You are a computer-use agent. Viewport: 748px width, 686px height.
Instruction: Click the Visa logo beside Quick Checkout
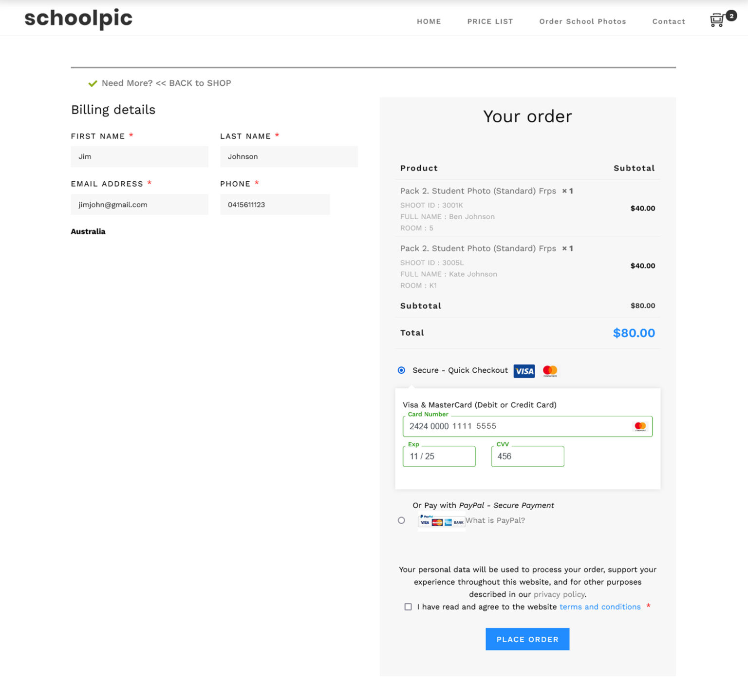[524, 371]
